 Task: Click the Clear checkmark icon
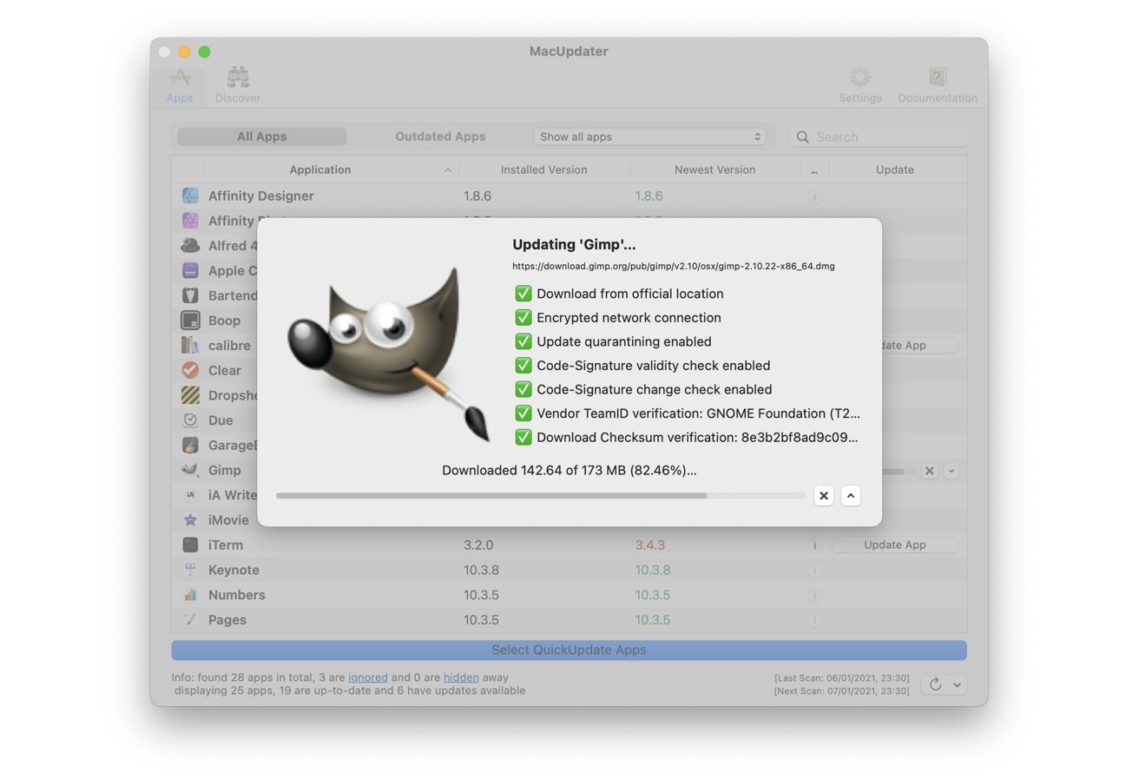[190, 370]
